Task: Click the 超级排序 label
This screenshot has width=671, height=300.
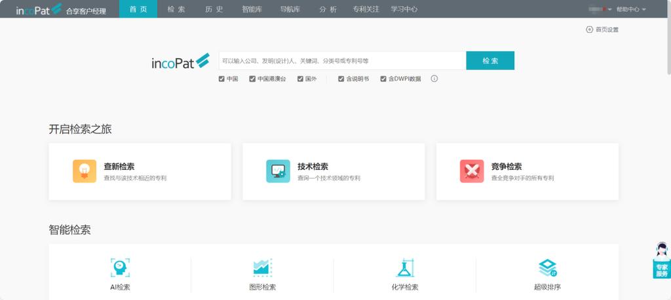Action: point(547,287)
